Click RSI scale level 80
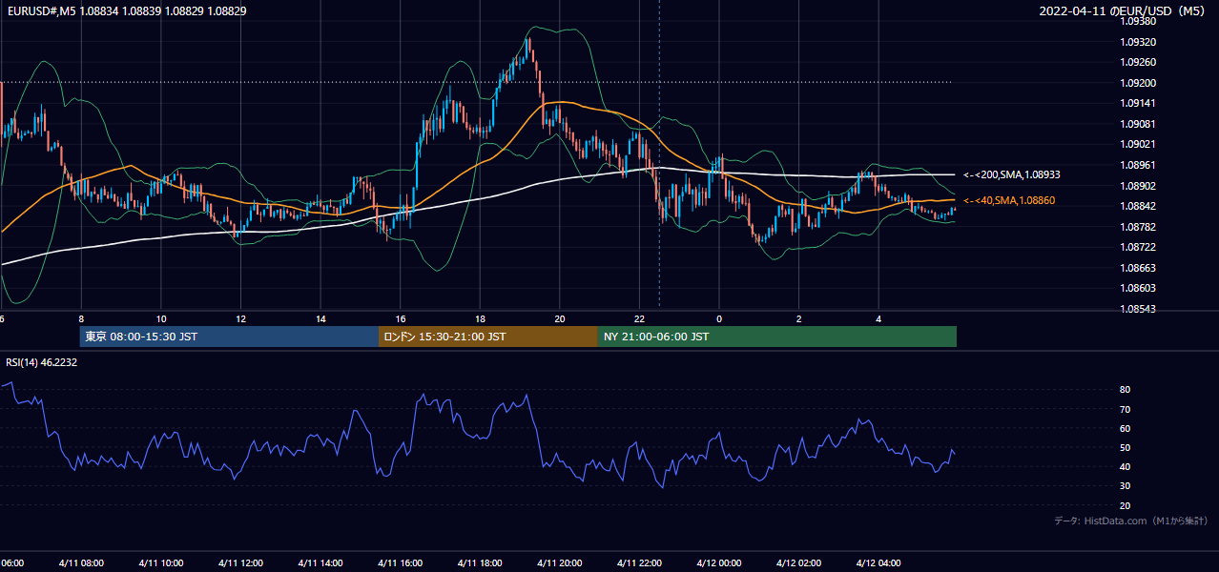 click(x=1126, y=390)
